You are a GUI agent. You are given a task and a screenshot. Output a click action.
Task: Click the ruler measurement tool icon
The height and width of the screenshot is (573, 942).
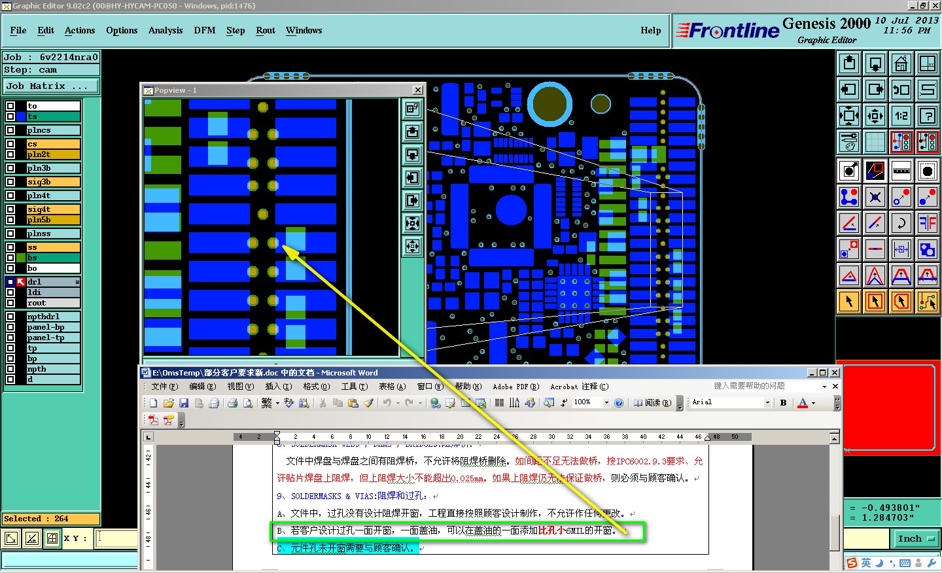tap(901, 171)
